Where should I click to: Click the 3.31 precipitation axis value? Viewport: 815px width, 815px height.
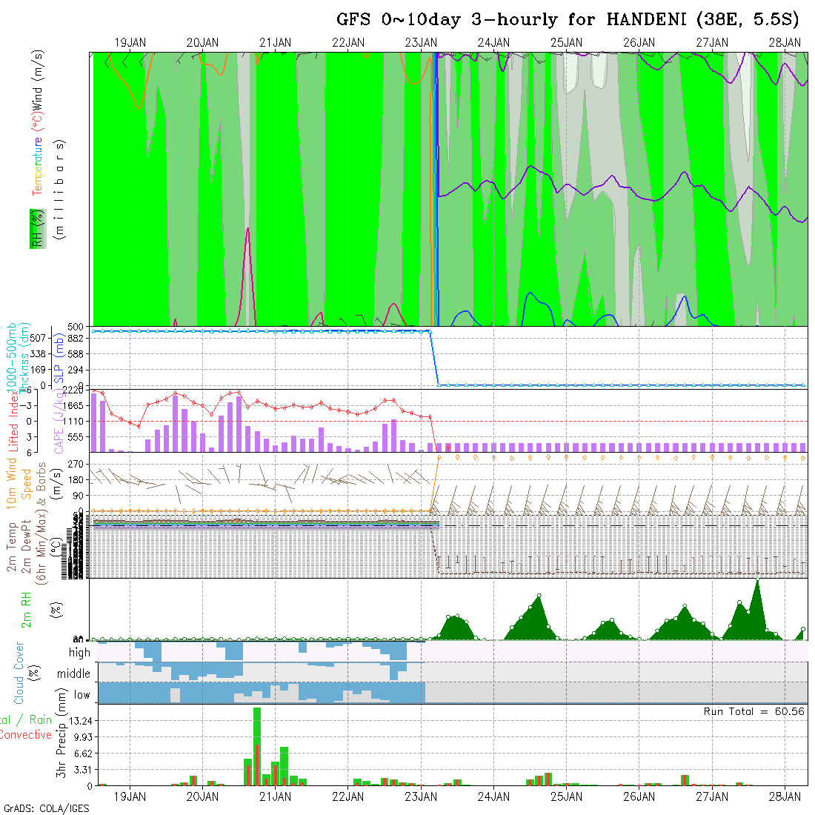click(83, 770)
